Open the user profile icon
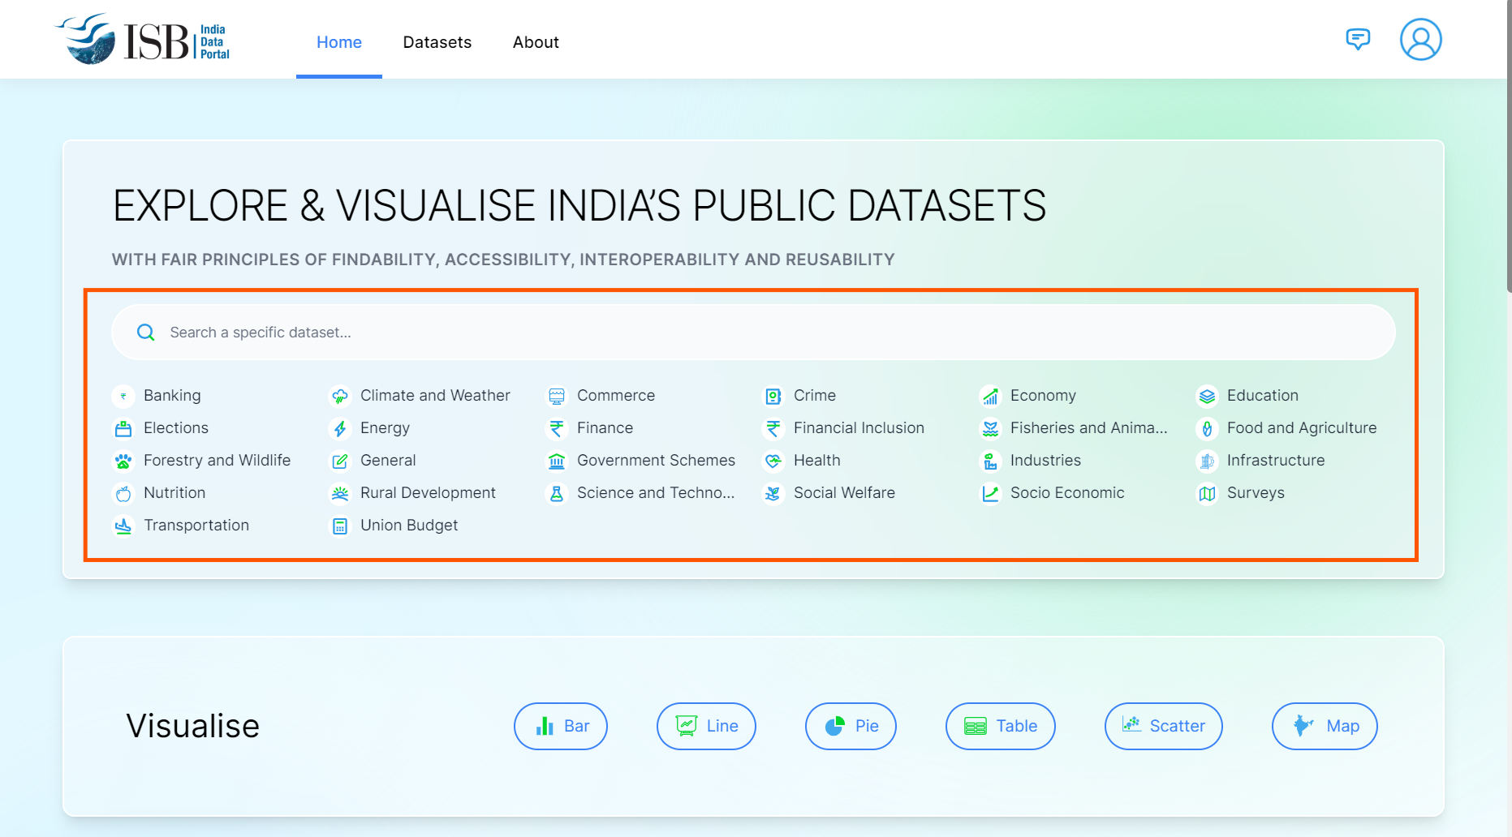Screen dimensions: 1512x837 [x=1420, y=40]
